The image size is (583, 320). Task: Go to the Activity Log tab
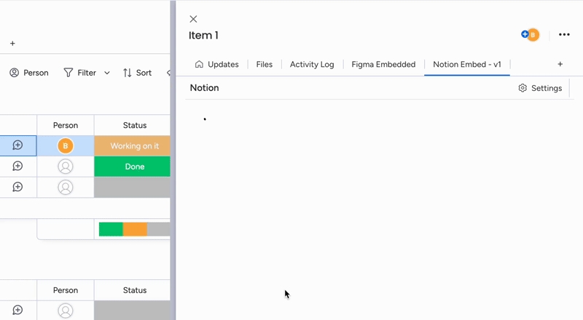pyautogui.click(x=312, y=64)
